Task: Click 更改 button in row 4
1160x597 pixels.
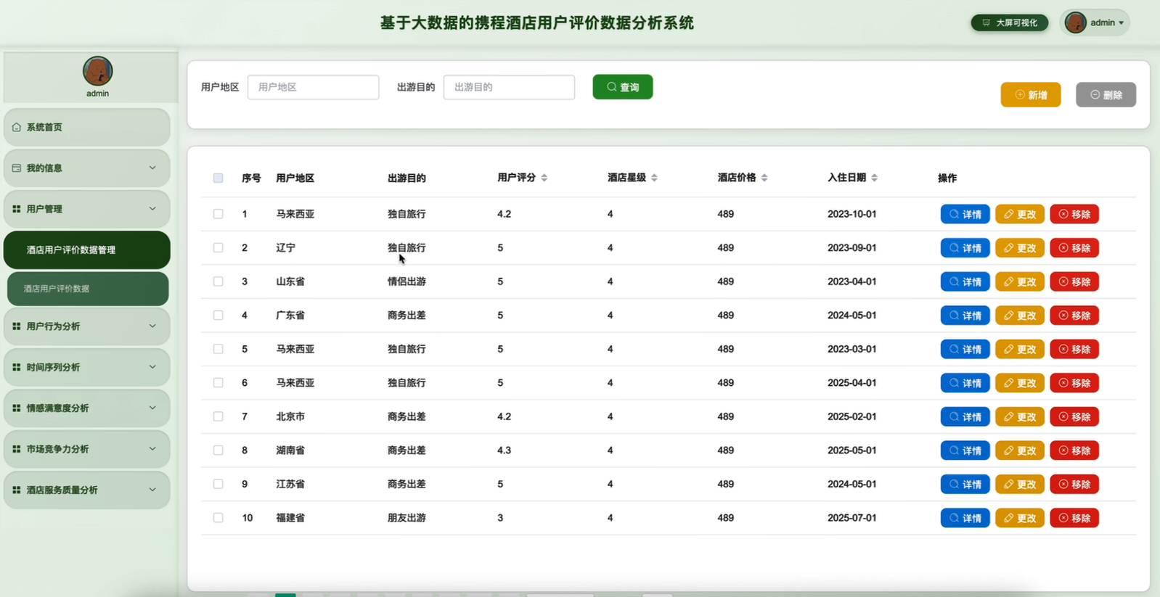Action: [1020, 316]
